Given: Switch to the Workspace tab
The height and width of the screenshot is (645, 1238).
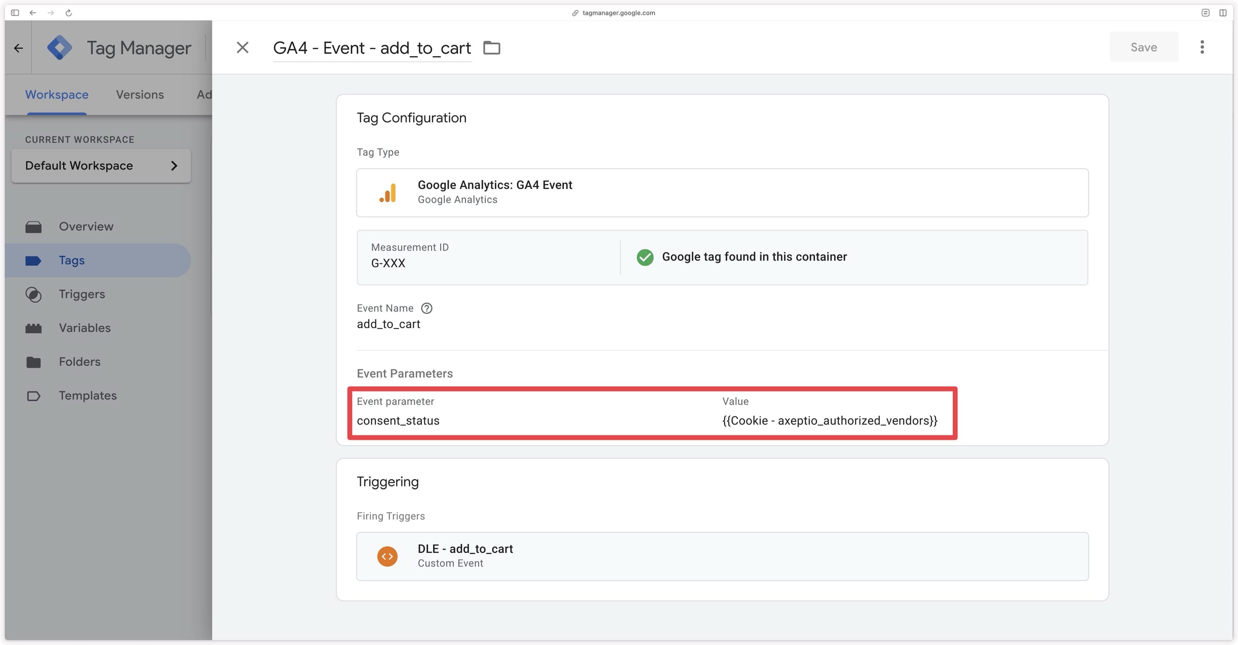Looking at the screenshot, I should point(57,95).
